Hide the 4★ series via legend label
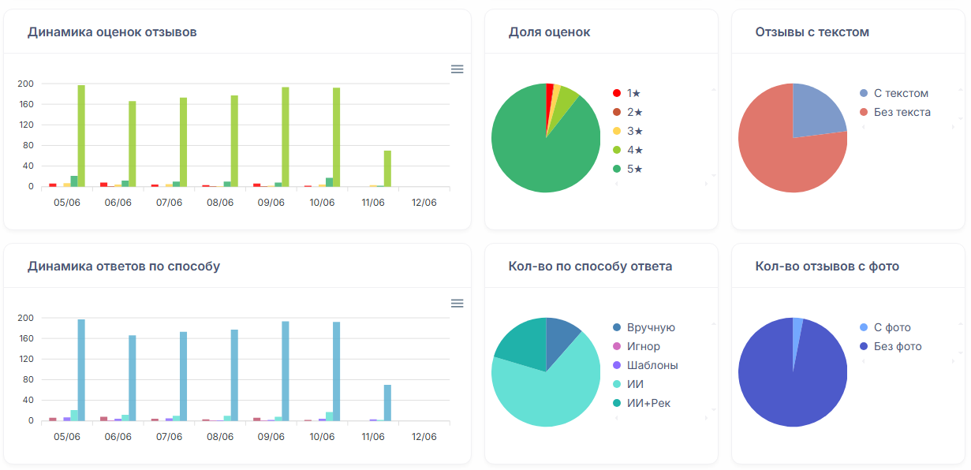 (634, 150)
